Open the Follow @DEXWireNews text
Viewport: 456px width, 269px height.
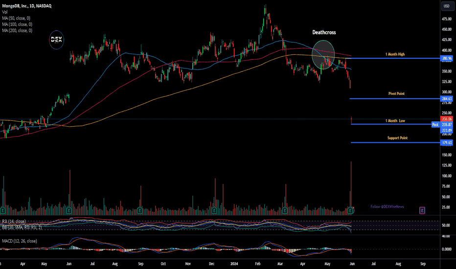[x=387, y=206]
